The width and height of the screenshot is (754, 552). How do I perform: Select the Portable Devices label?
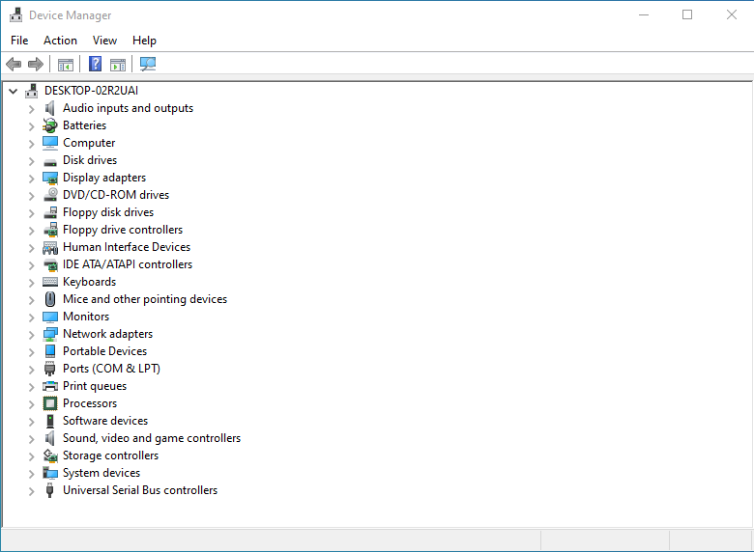click(104, 351)
